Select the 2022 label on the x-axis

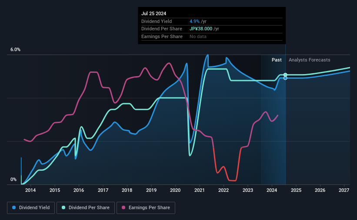(224, 190)
